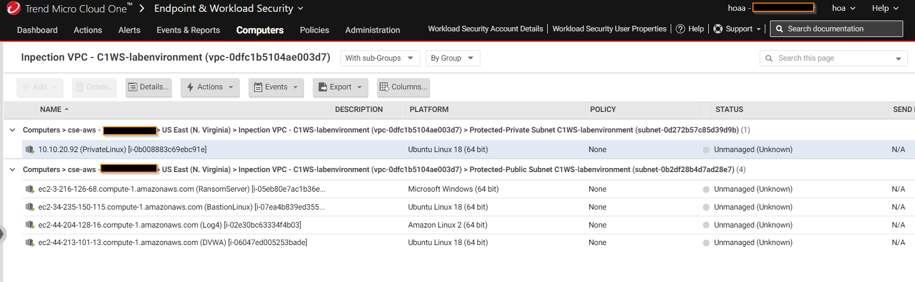Open the Endpoint & Workload Security dropdown
This screenshot has width=915, height=282.
229,8
